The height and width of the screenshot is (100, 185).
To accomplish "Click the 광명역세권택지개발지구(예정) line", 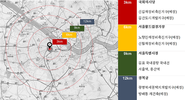I will point(161,87).
